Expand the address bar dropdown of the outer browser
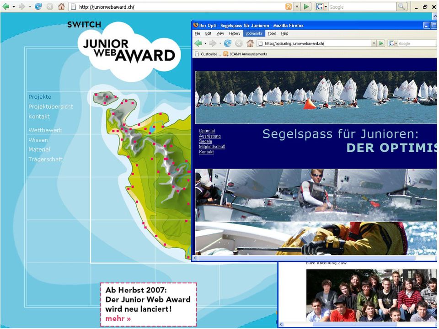The image size is (439, 329). tap(297, 7)
